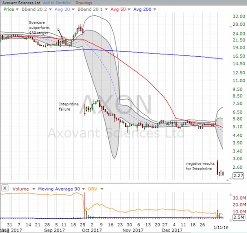
Task: Click the OBV label
Action: pos(93,189)
